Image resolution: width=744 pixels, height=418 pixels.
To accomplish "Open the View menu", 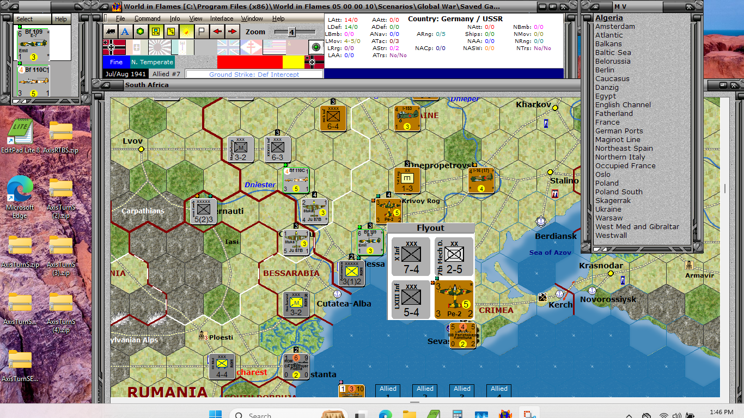I will click(x=196, y=19).
